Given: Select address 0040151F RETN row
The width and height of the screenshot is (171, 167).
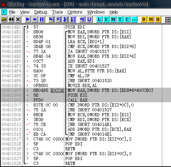Looking at the screenshot, I should click(11, 149).
